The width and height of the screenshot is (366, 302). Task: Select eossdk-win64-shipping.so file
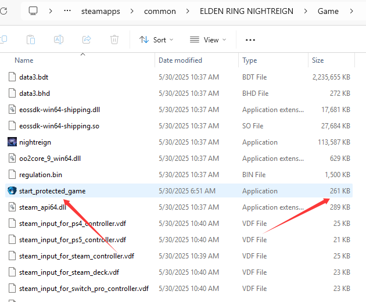tap(179, 126)
